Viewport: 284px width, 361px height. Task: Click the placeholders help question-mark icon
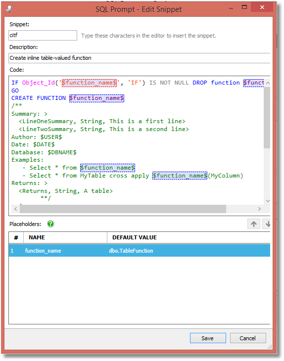(50, 224)
